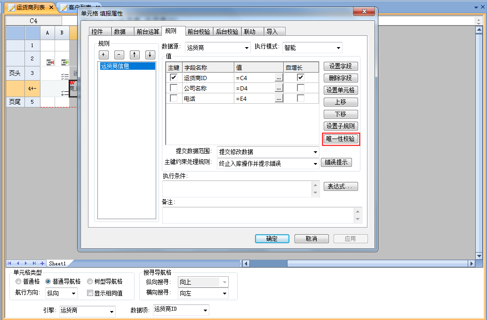This screenshot has width=487, height=320.
Task: Open cell picker for 公司名称 value
Action: pyautogui.click(x=279, y=88)
